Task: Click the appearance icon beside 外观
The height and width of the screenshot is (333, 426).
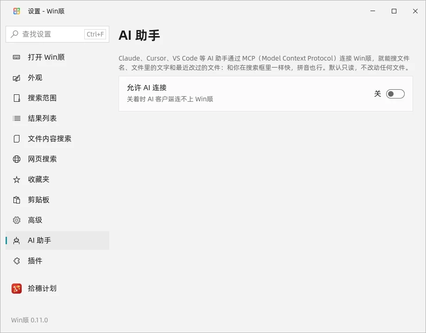Action: pos(17,78)
